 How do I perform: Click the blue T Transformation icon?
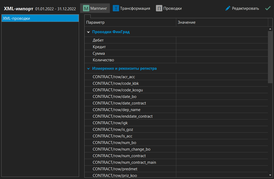pos(116,8)
